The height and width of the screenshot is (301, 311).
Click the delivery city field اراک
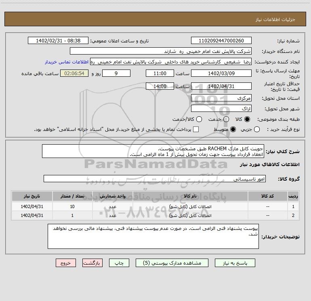tap(221, 109)
